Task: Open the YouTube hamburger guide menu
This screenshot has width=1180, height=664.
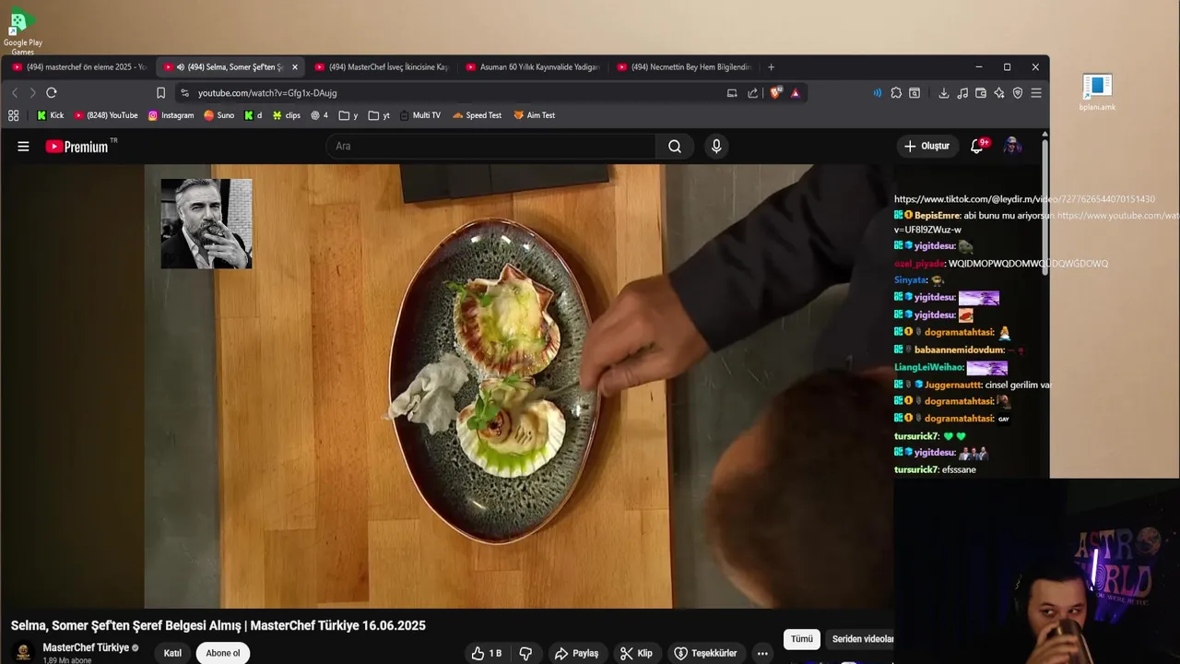Action: pyautogui.click(x=23, y=146)
